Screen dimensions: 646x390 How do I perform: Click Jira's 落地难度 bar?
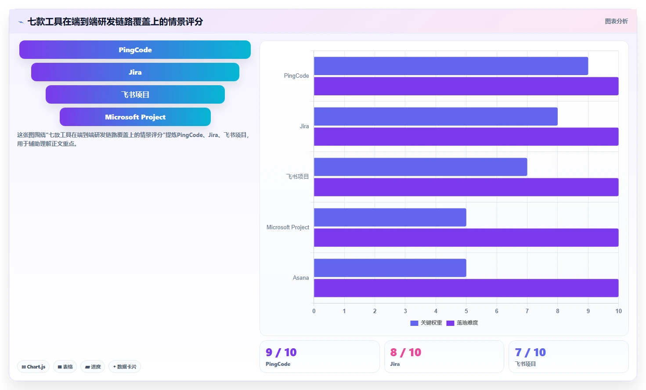pos(466,137)
